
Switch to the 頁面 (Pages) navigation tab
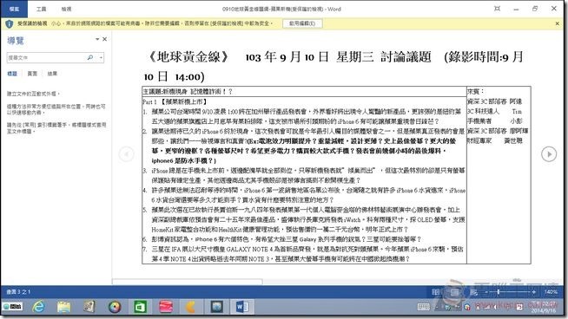(x=32, y=74)
